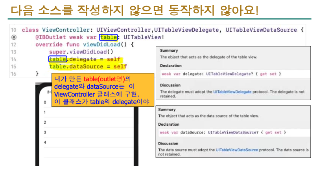
Task: Click 'table.dataSource = self' code line
Action: coord(88,66)
